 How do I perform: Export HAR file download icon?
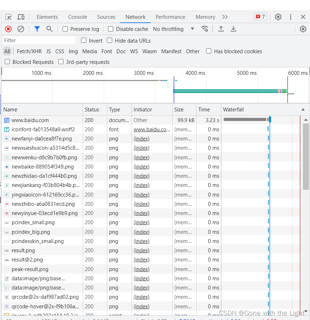pos(233,29)
